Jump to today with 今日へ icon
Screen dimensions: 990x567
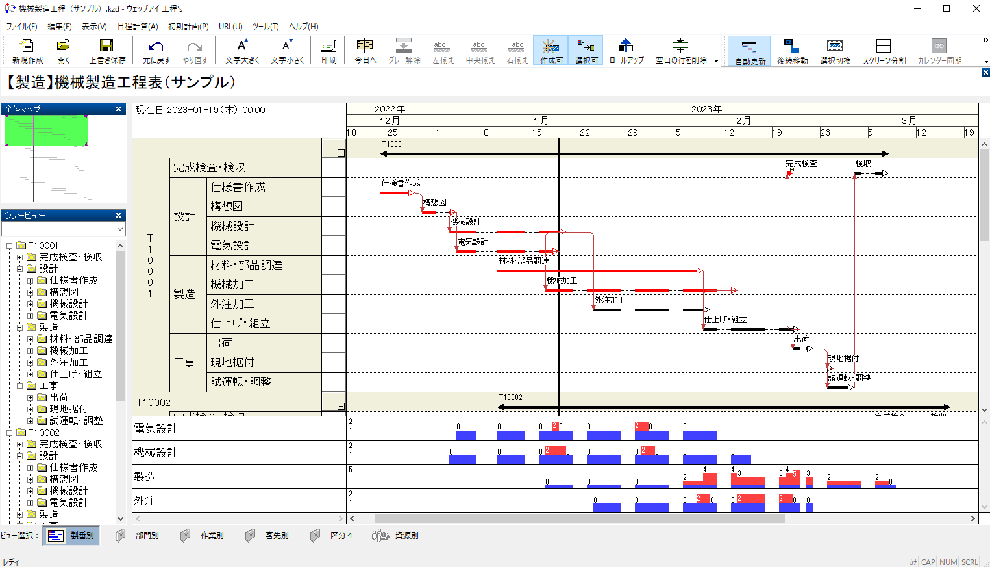pyautogui.click(x=365, y=50)
